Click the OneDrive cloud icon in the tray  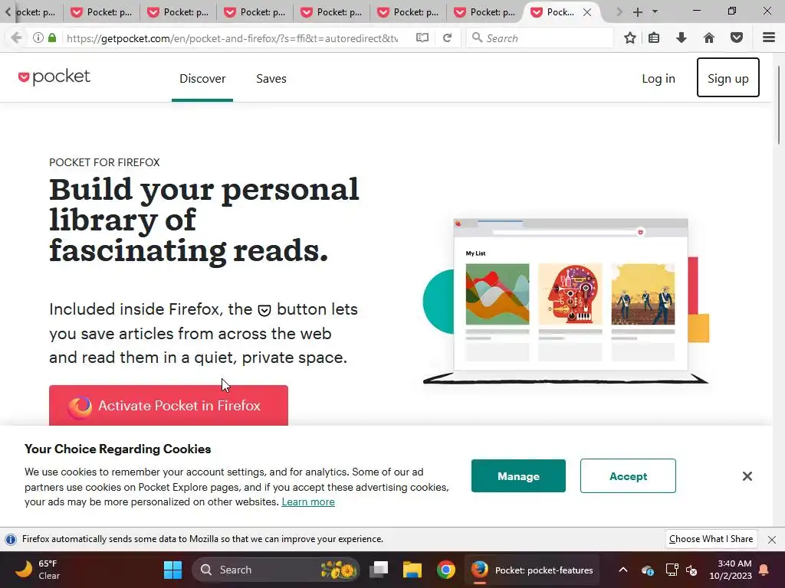647,570
